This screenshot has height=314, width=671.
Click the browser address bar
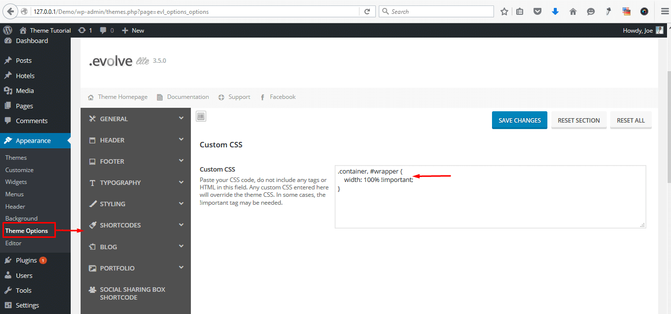click(x=196, y=11)
